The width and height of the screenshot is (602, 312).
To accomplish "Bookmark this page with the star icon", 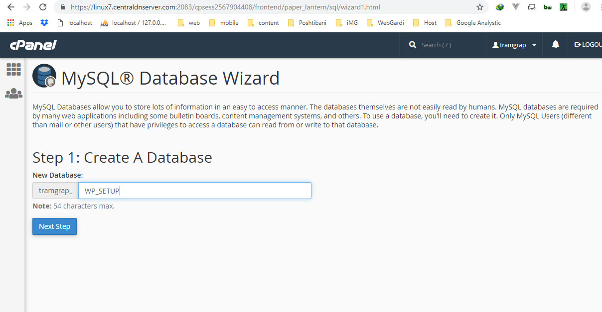I will [479, 7].
